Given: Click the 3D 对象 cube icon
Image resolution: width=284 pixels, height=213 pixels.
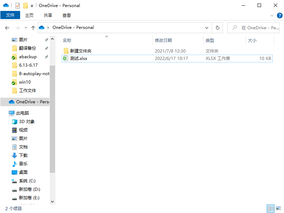Looking at the screenshot, I should pyautogui.click(x=14, y=122).
